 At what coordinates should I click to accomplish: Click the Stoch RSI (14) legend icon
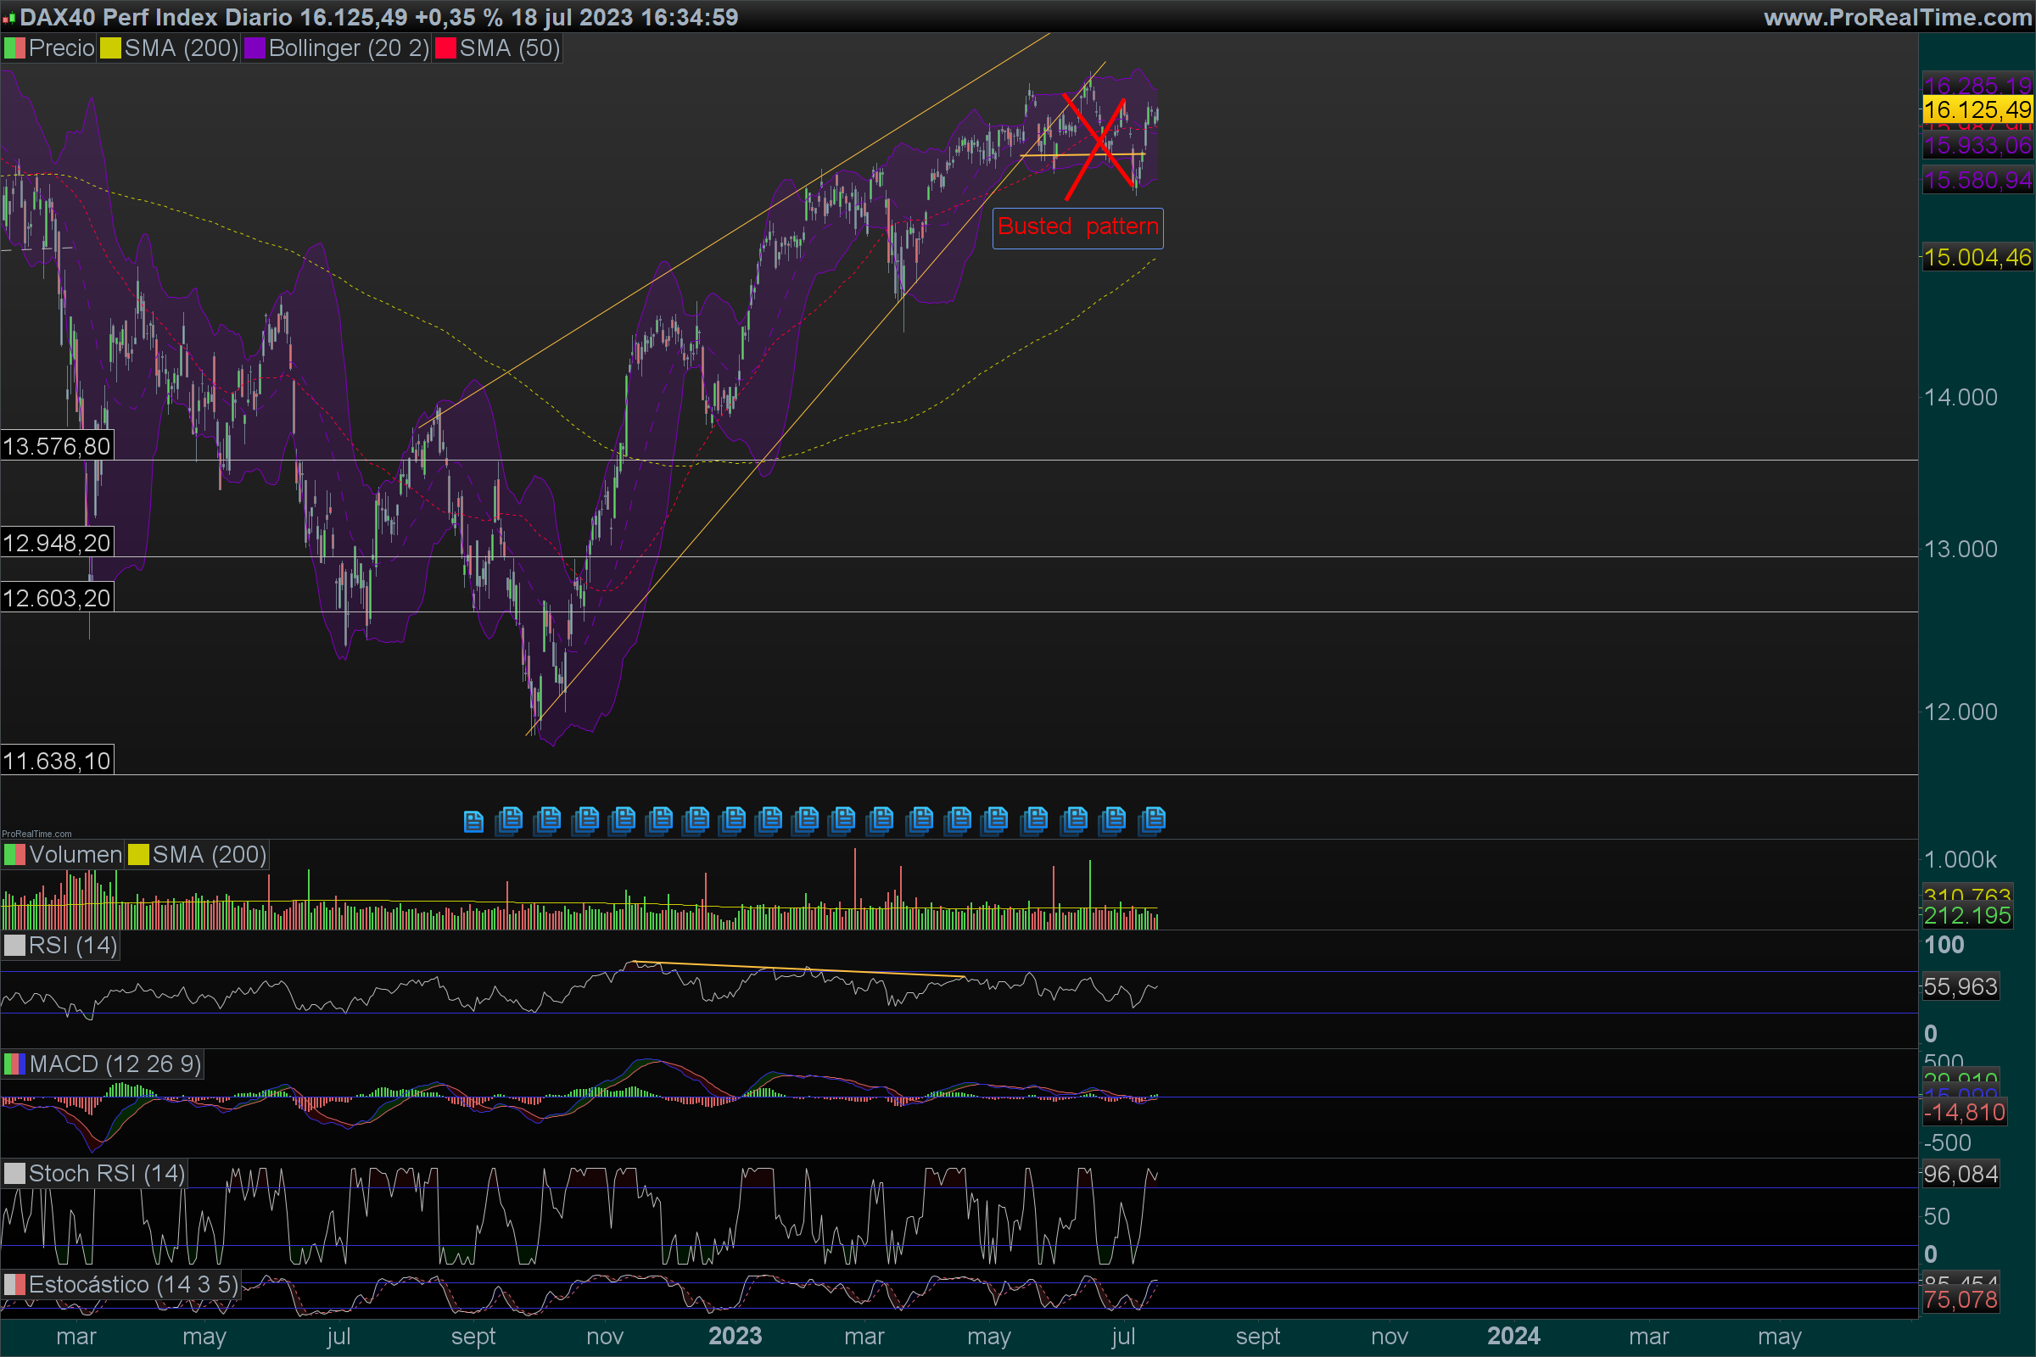(x=14, y=1174)
